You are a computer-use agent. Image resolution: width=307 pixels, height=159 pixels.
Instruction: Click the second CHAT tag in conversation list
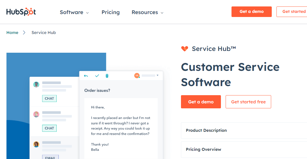coord(49,128)
